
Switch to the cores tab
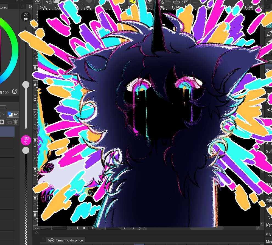click(4, 7)
